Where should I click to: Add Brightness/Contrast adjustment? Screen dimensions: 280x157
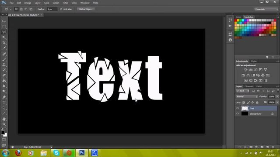tap(245, 70)
